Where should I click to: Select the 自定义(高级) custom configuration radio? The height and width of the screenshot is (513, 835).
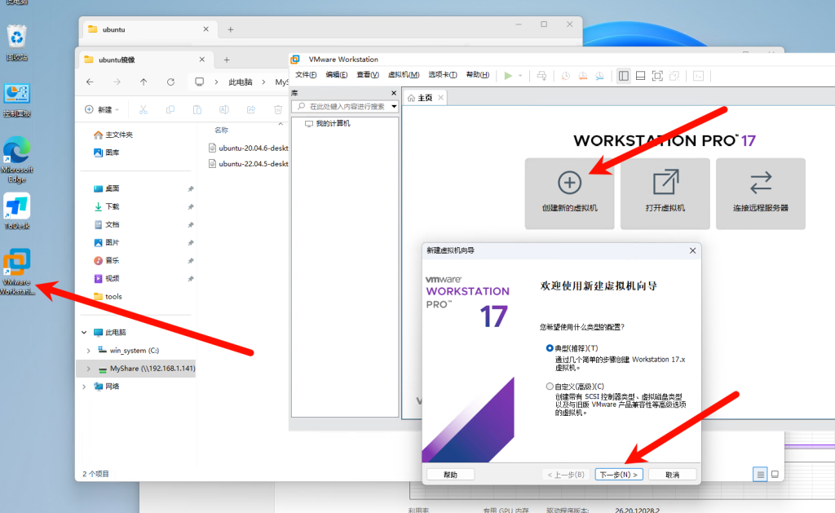pos(550,387)
